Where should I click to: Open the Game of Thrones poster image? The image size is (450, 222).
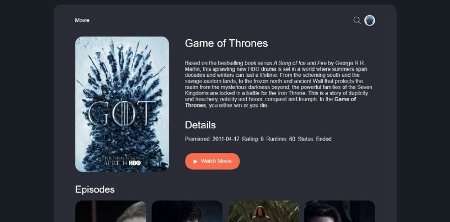pos(122,104)
